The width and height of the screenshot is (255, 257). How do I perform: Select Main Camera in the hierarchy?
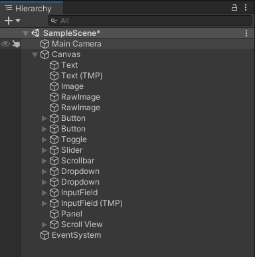click(76, 44)
